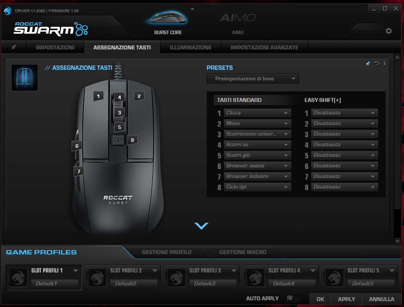
Task: Open standard button 3 'Scorrimento univer...' dropdown
Action: (258, 134)
